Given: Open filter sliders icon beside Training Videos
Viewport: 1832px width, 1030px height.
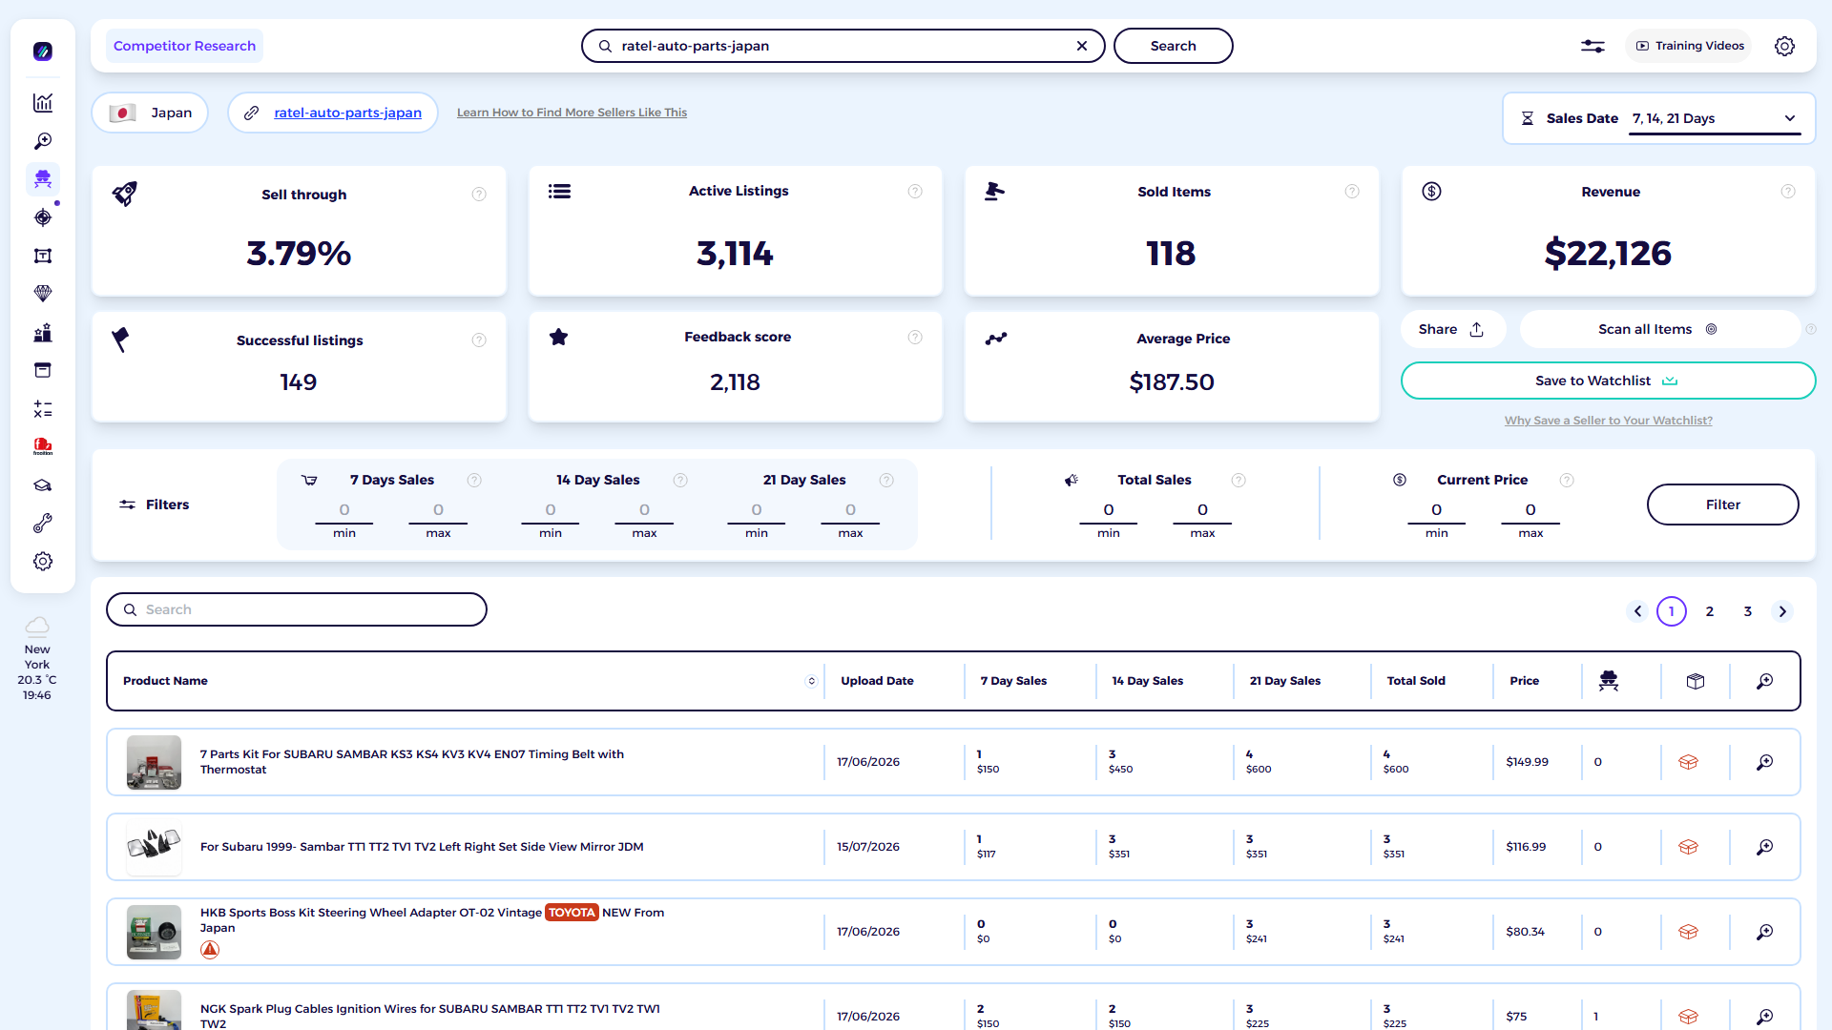Looking at the screenshot, I should (1593, 46).
